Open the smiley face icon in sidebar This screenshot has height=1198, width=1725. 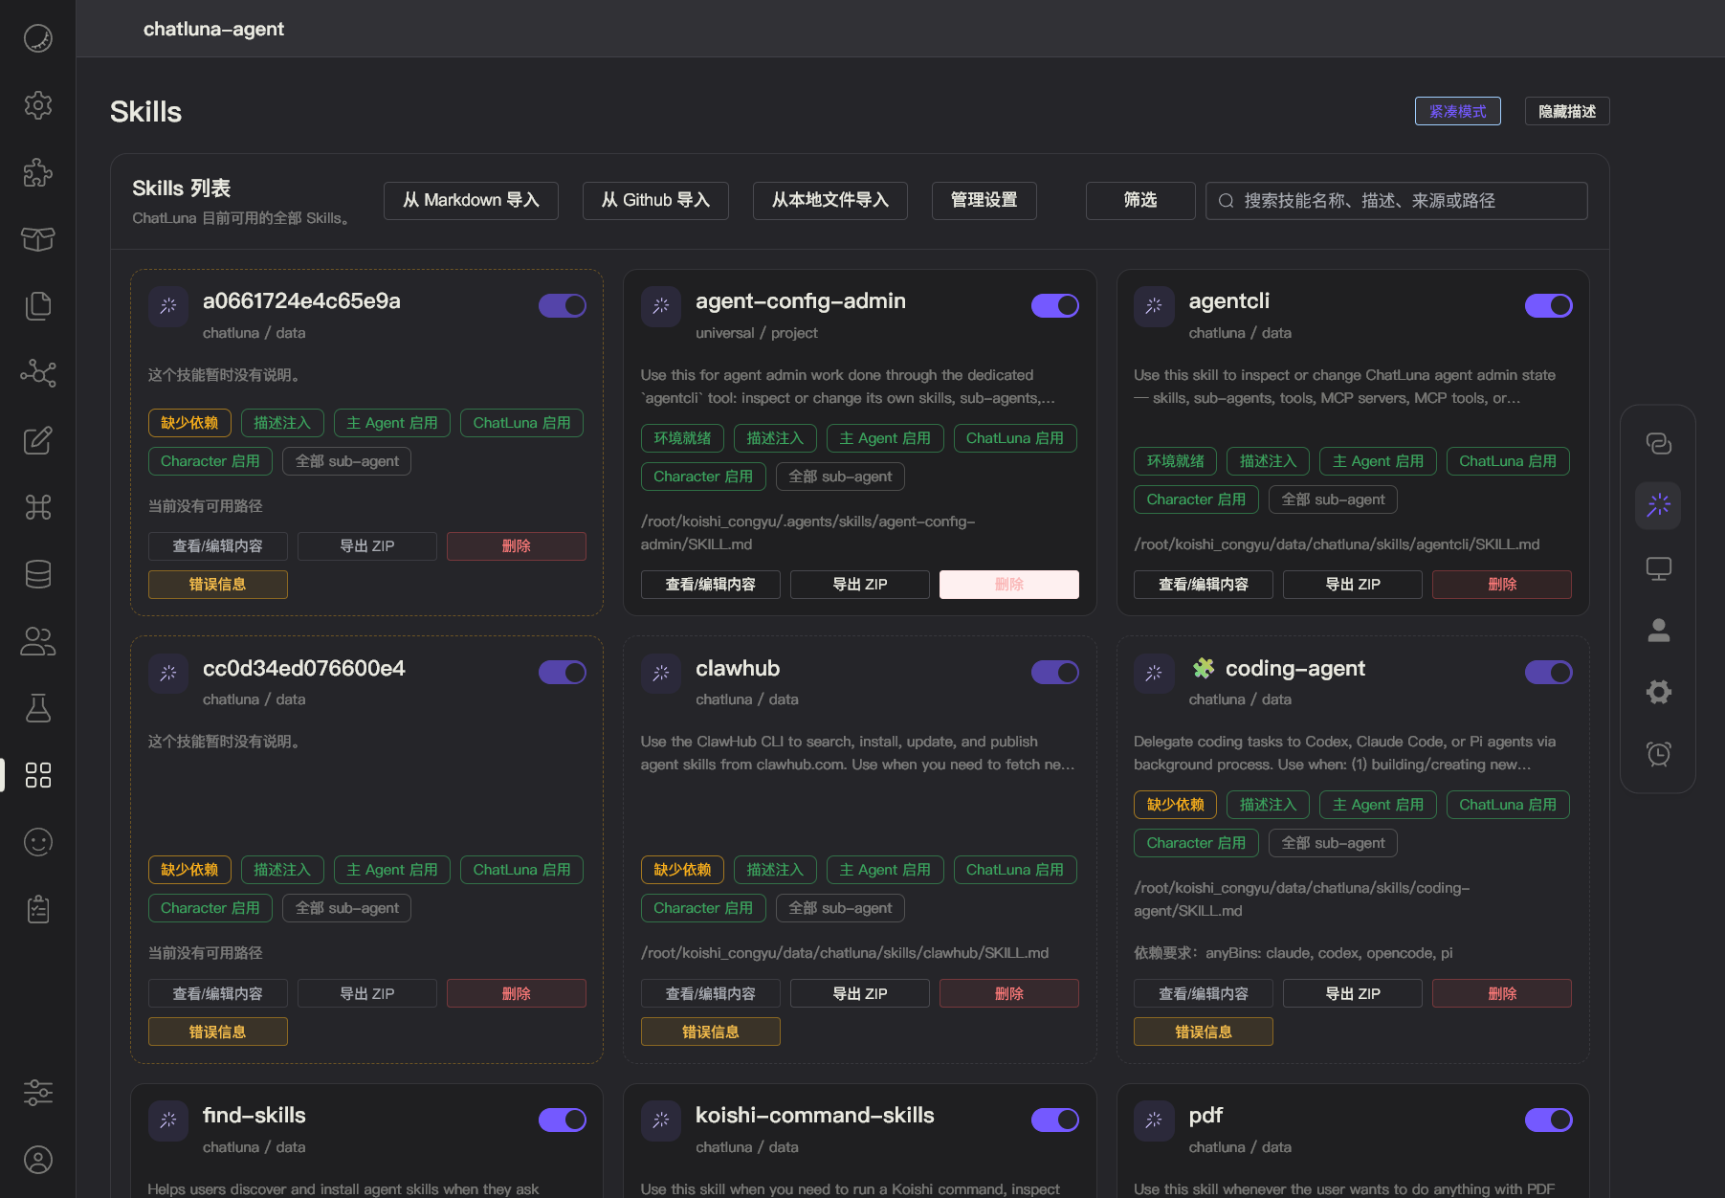pos(38,842)
